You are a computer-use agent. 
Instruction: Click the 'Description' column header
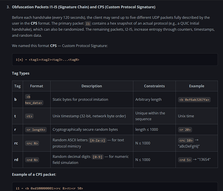[92, 86]
